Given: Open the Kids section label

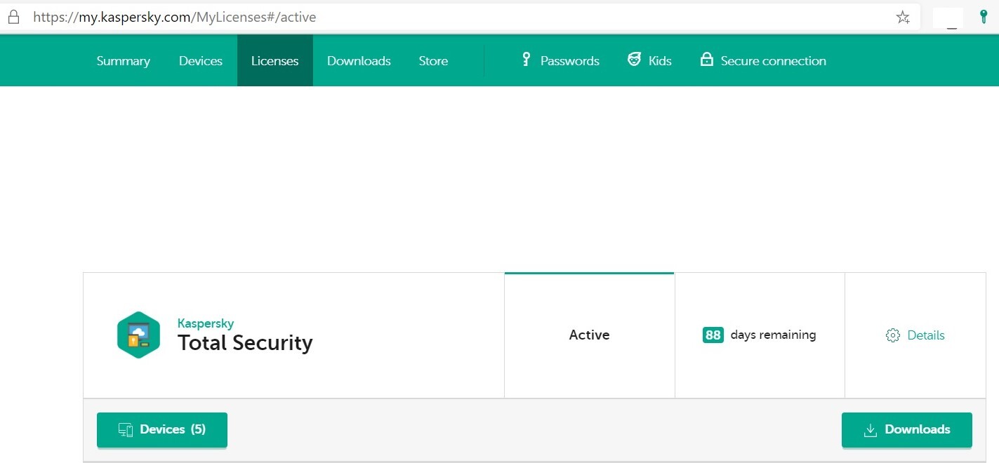Looking at the screenshot, I should pos(660,61).
